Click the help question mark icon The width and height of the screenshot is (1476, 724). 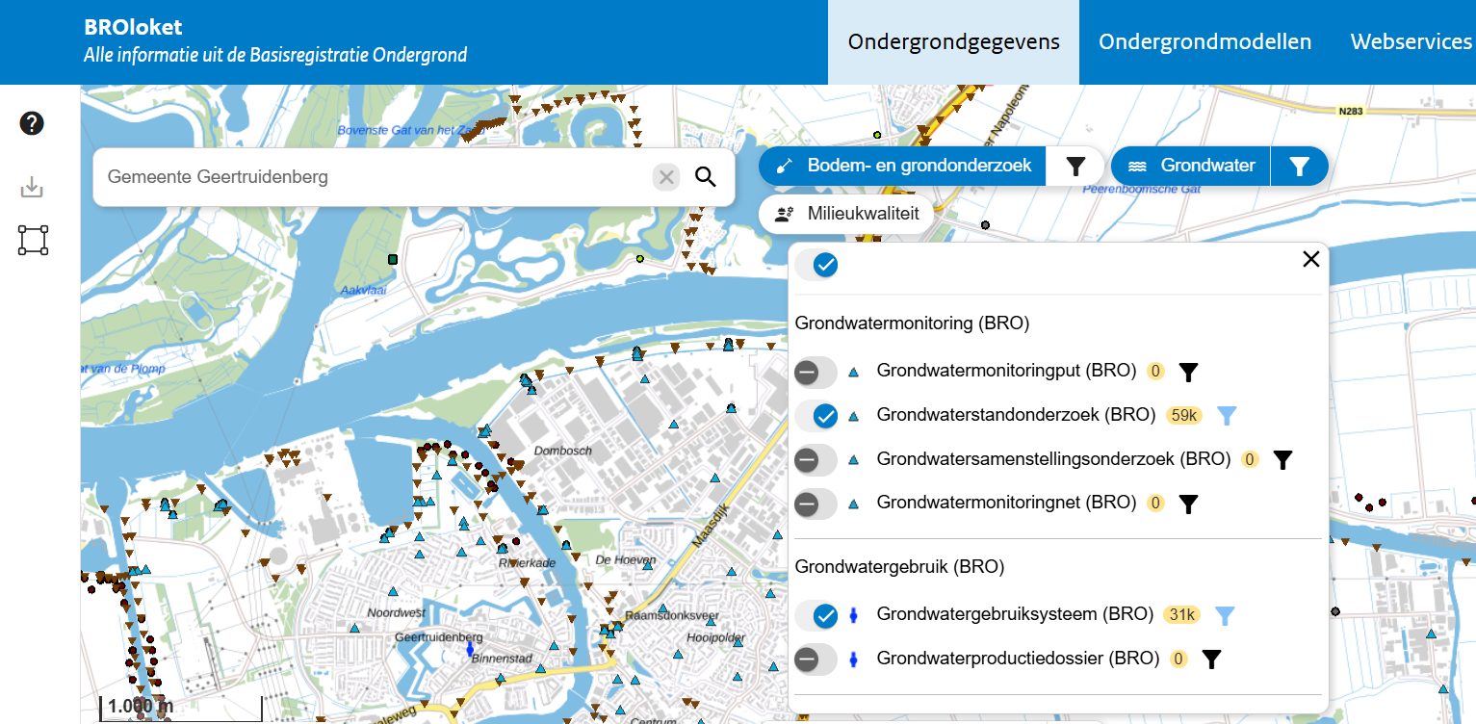click(32, 123)
